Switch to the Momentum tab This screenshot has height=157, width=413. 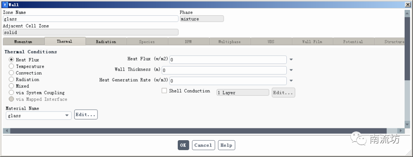[x=23, y=42]
